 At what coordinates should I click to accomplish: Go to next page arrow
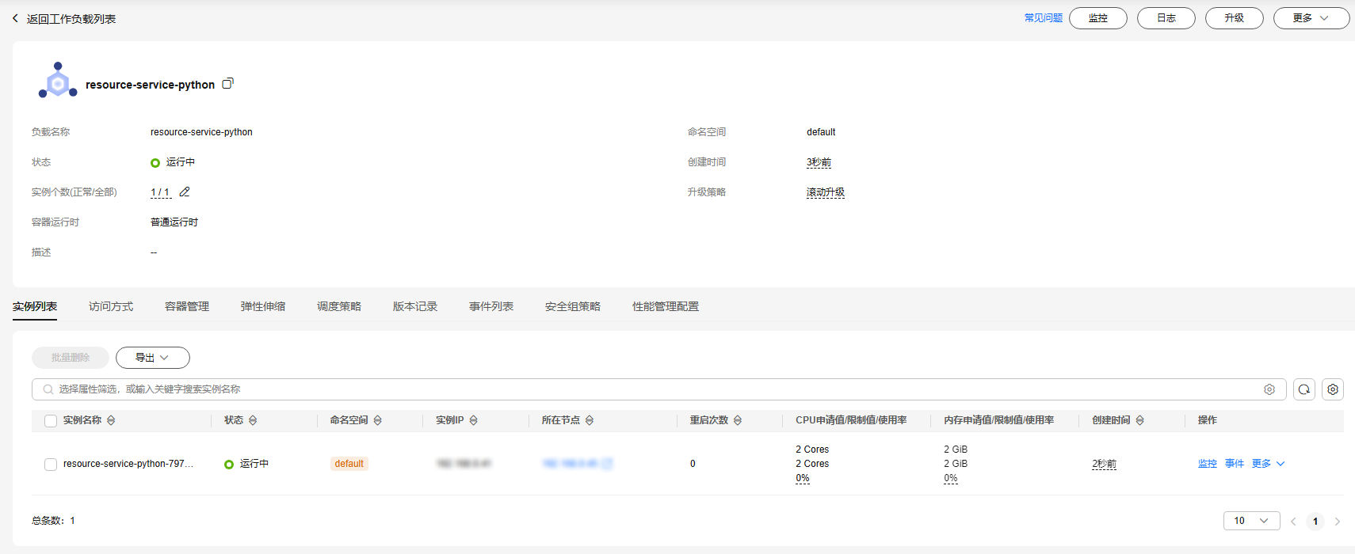(x=1338, y=522)
